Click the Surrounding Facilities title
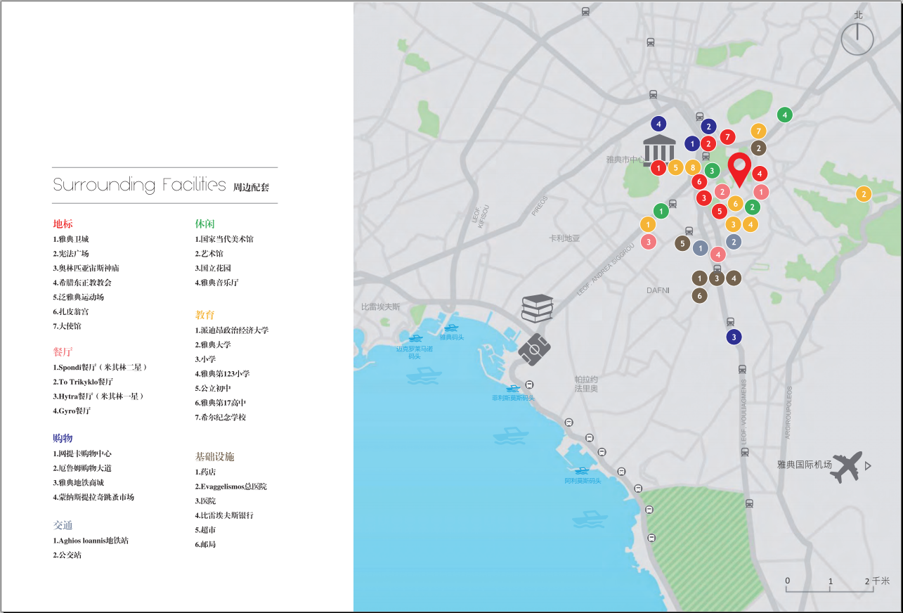The width and height of the screenshot is (903, 613). [x=139, y=185]
